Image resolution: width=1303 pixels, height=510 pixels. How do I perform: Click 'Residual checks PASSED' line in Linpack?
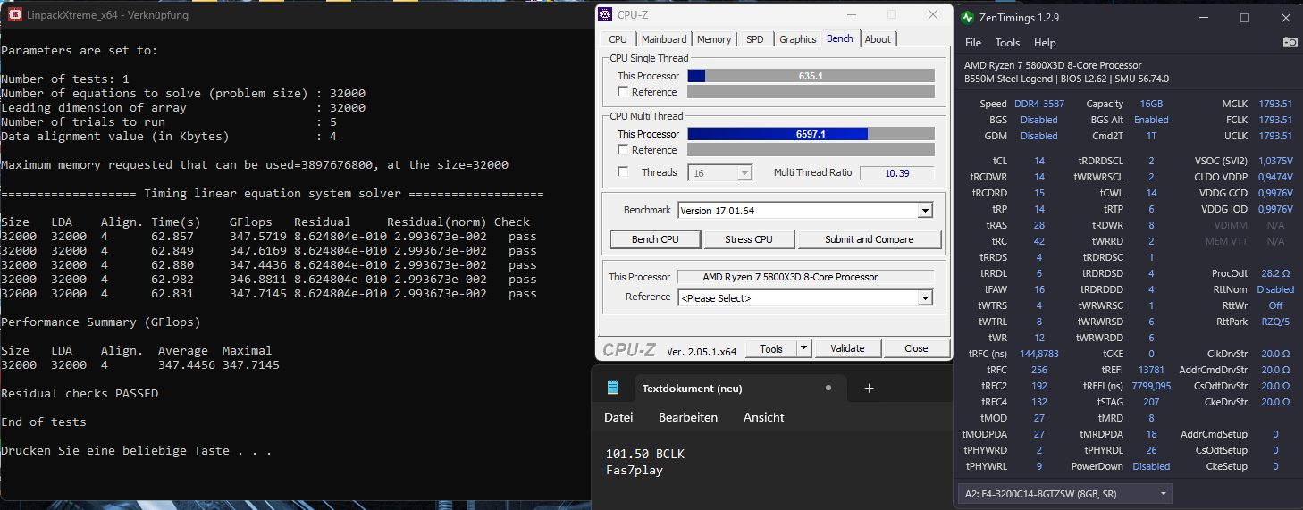coord(80,393)
